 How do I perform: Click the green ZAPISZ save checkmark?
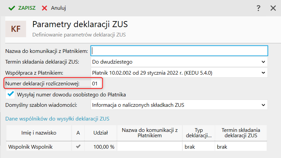pyautogui.click(x=12, y=8)
